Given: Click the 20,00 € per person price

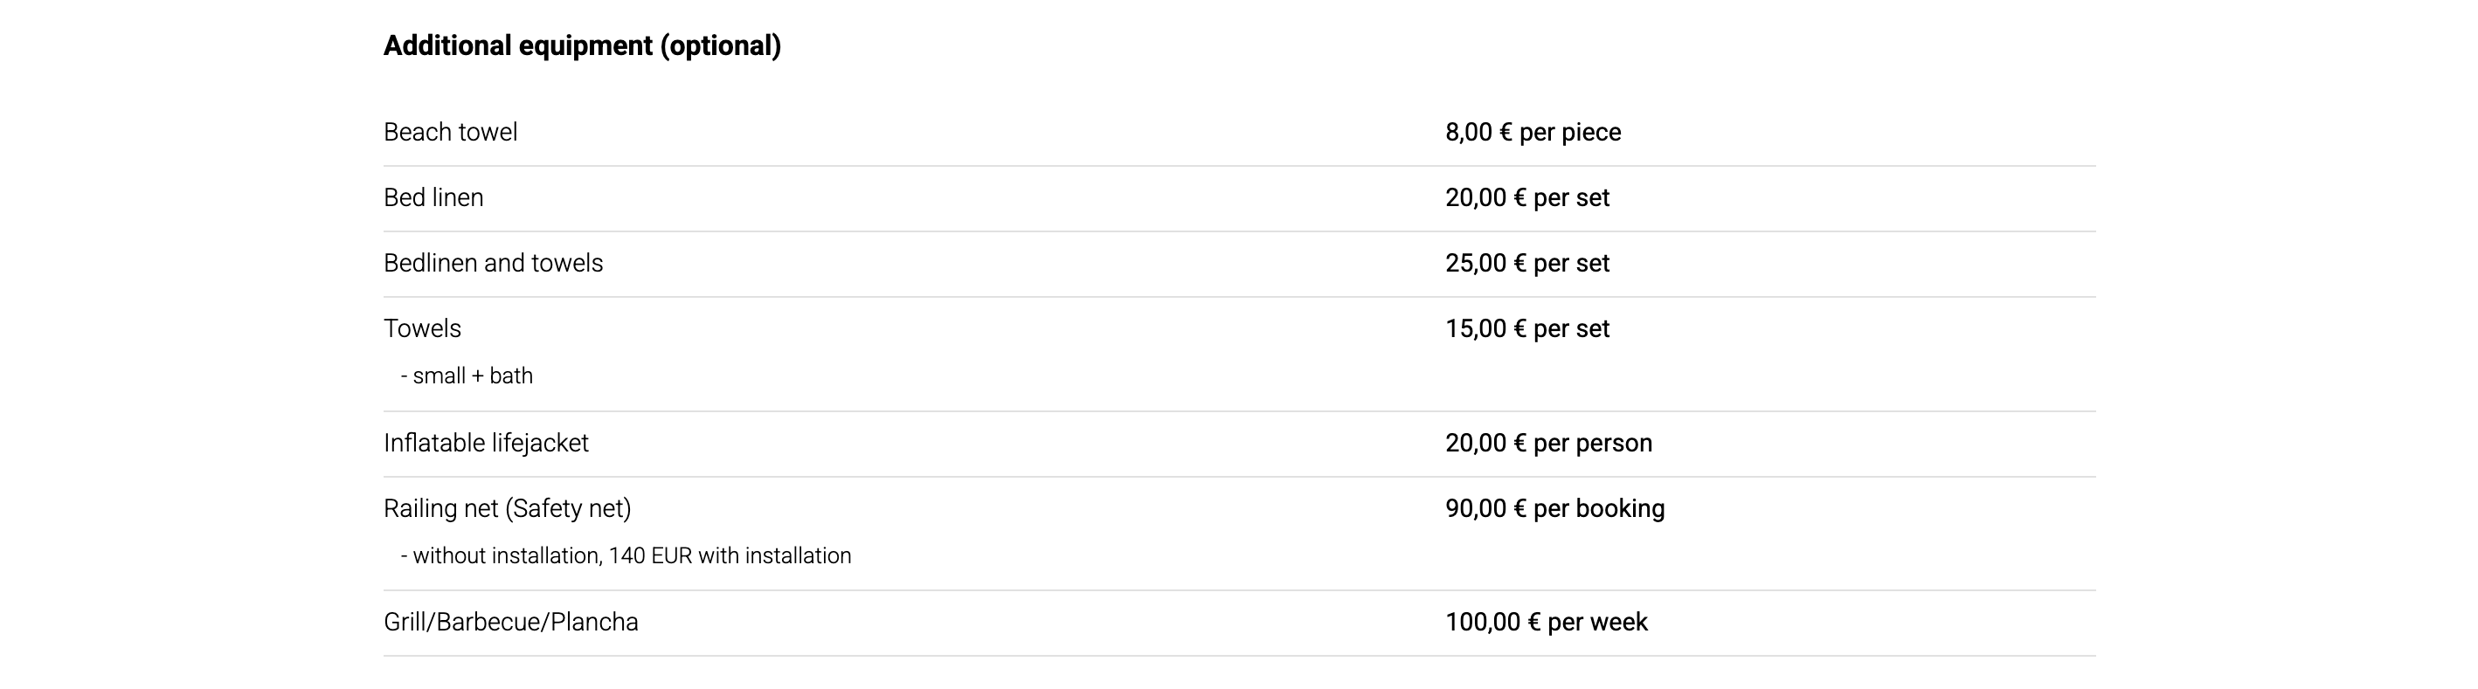Looking at the screenshot, I should pyautogui.click(x=1547, y=443).
